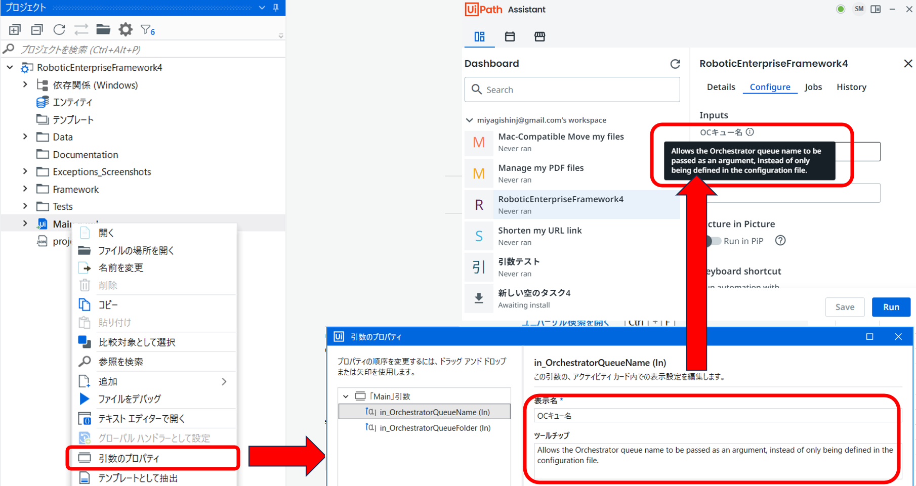Open the SM user profile avatar
This screenshot has width=916, height=486.
pos(859,9)
